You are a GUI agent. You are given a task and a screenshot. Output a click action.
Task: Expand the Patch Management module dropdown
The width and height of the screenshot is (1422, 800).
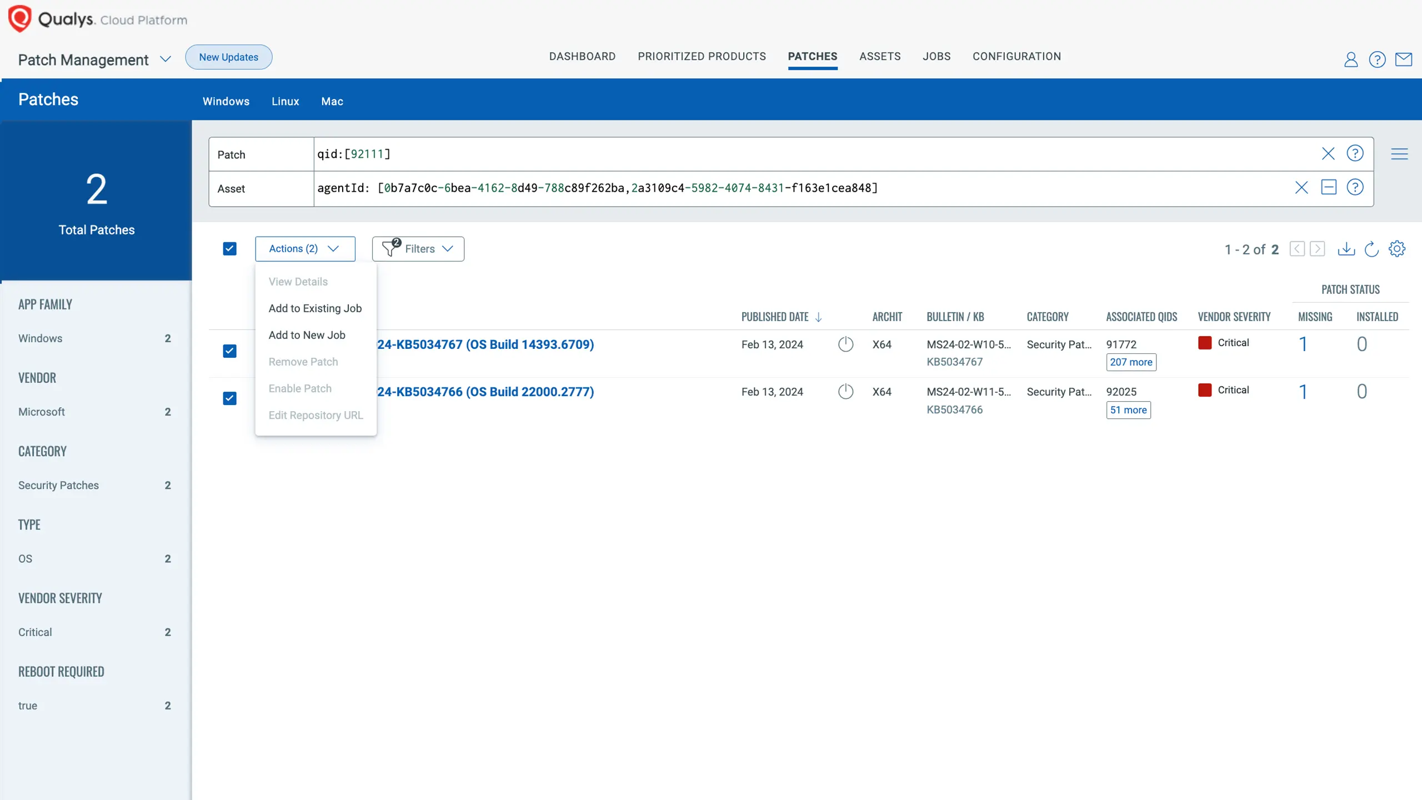click(165, 59)
